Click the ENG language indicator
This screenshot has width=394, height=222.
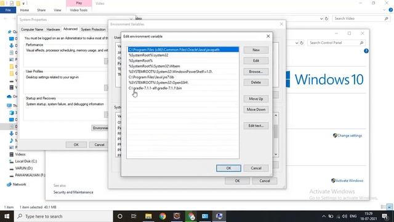click(353, 216)
